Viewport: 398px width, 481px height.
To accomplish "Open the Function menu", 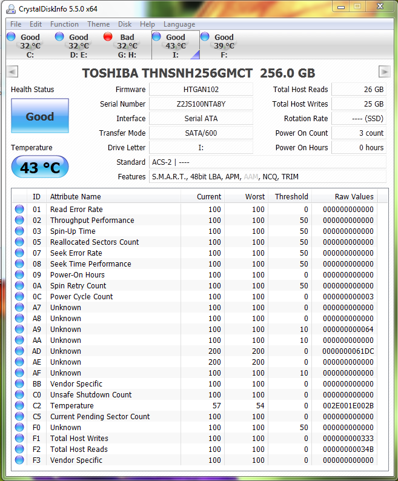I will pyautogui.click(x=64, y=24).
